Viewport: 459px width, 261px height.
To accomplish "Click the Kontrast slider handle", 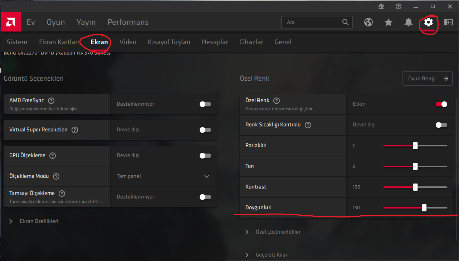I will [415, 187].
